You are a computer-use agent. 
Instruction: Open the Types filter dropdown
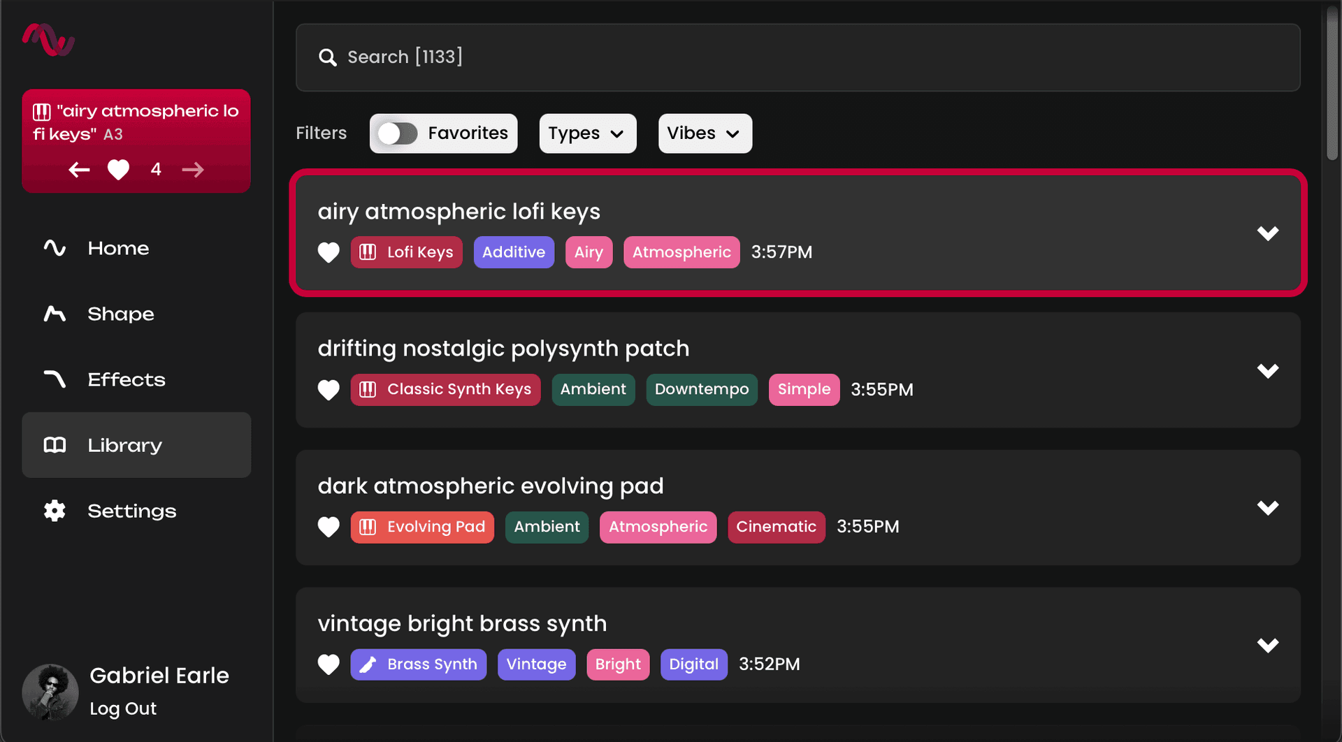[x=587, y=133]
